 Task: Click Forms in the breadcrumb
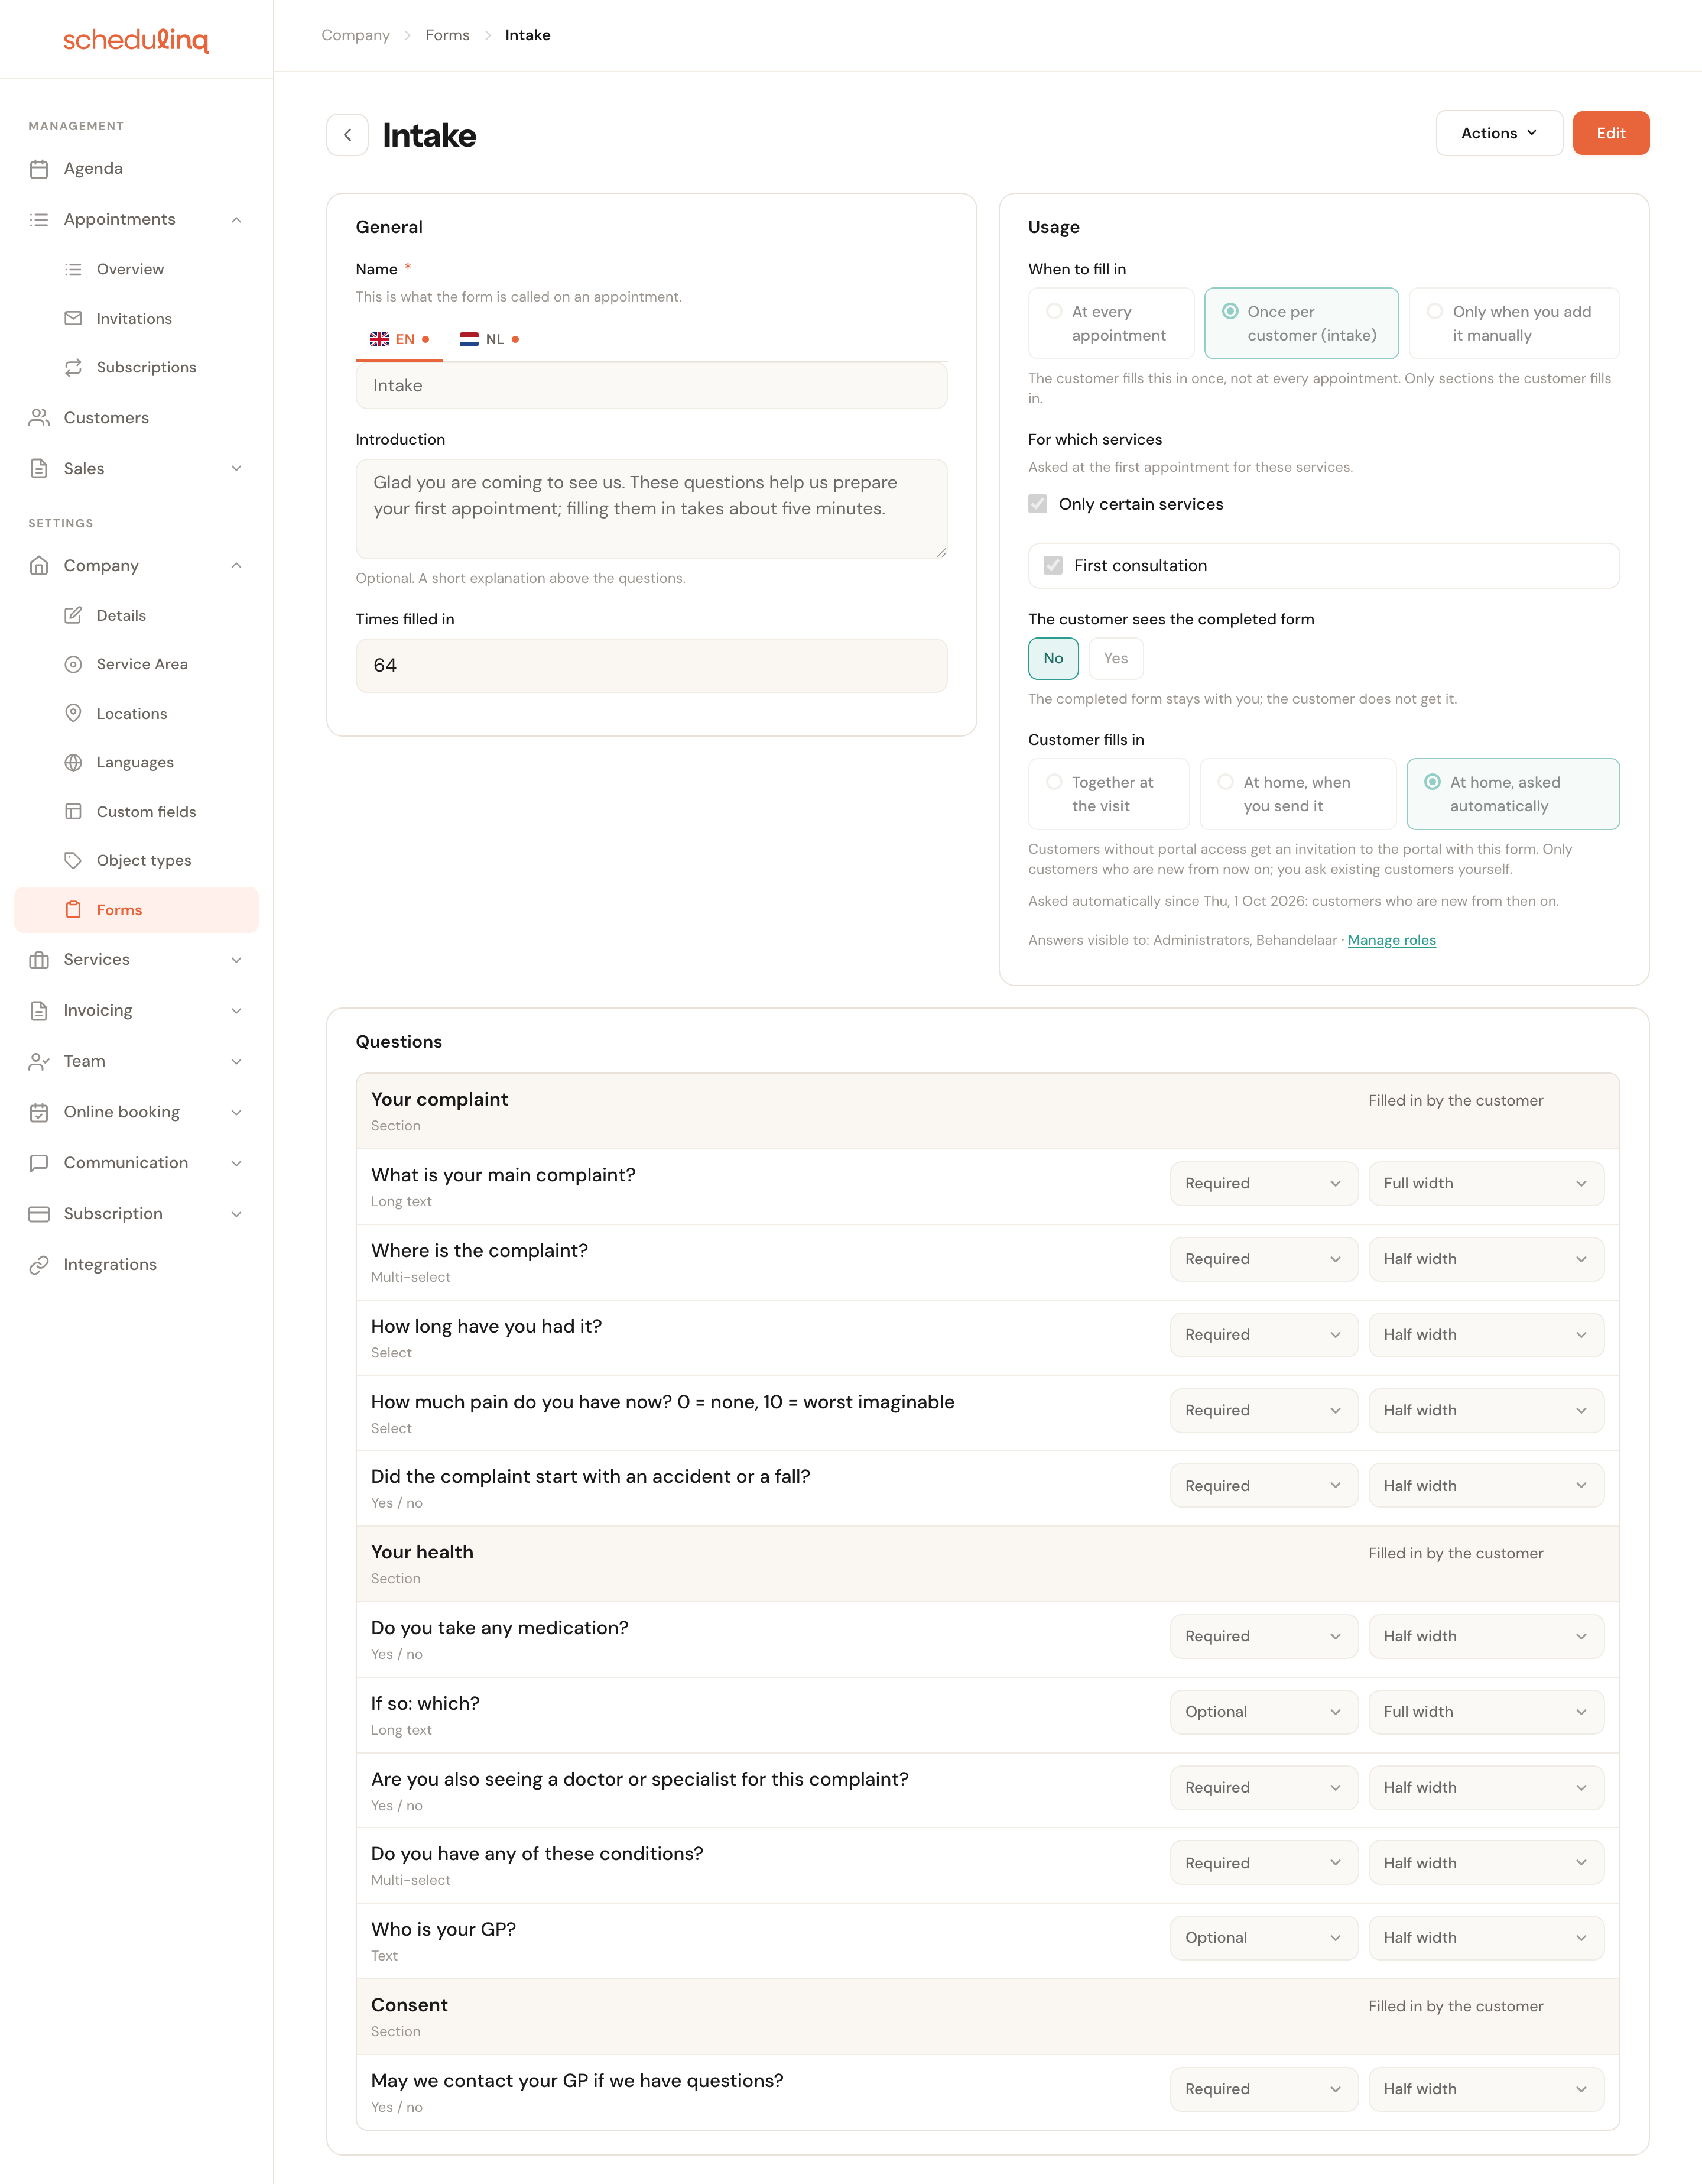tap(448, 35)
